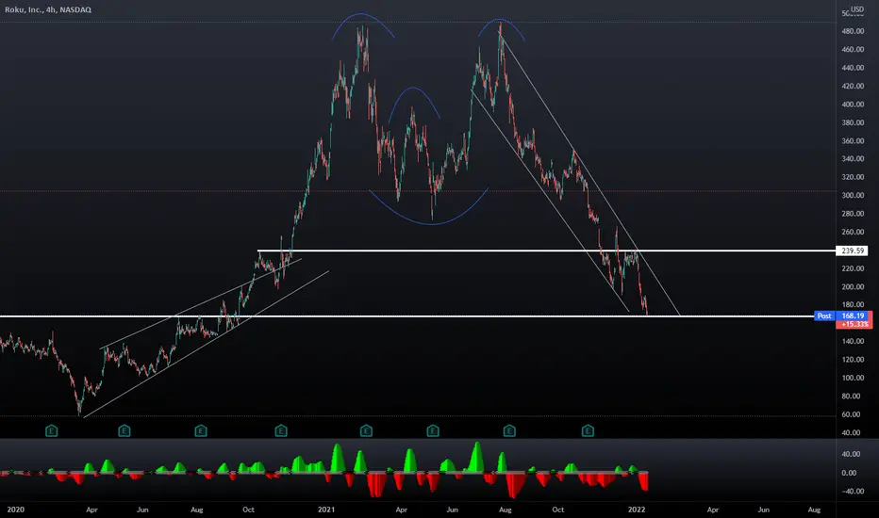
Task: Click the Oct label just before 2022
Action: point(557,510)
